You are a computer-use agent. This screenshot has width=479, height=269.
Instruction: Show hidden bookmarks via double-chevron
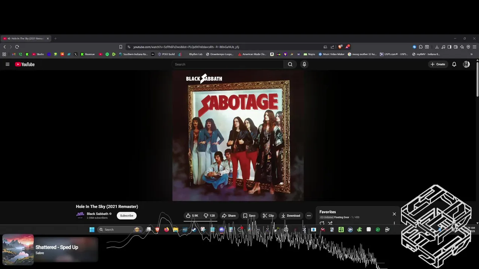471,54
